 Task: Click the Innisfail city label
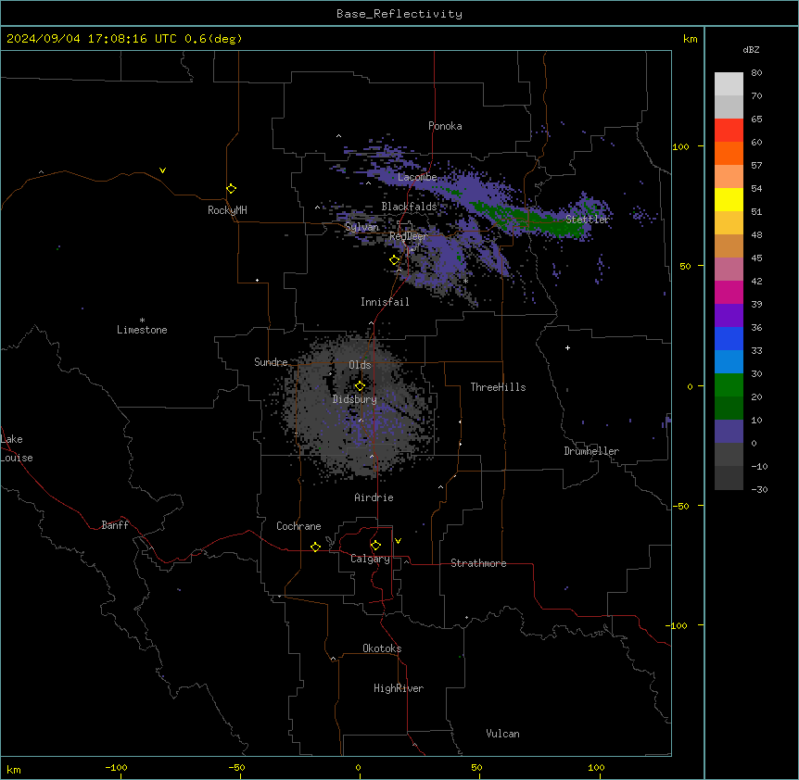385,302
